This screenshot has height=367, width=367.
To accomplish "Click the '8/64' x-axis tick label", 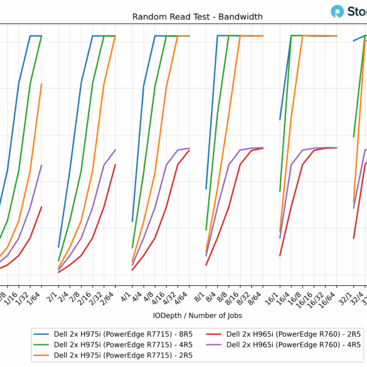I will [255, 298].
